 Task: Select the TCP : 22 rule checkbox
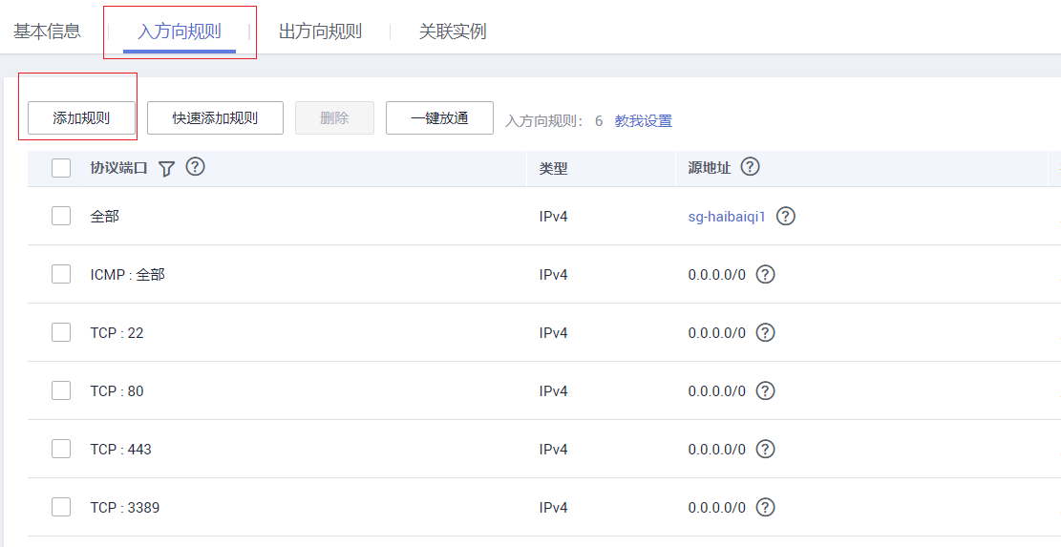click(x=61, y=332)
